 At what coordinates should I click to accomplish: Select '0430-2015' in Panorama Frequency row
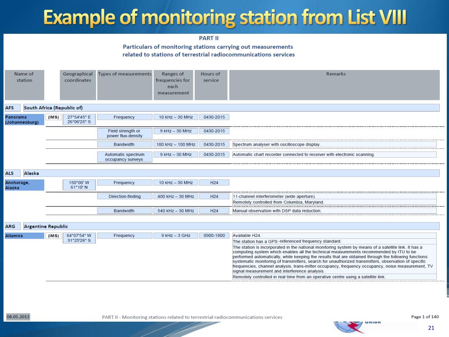tap(214, 117)
